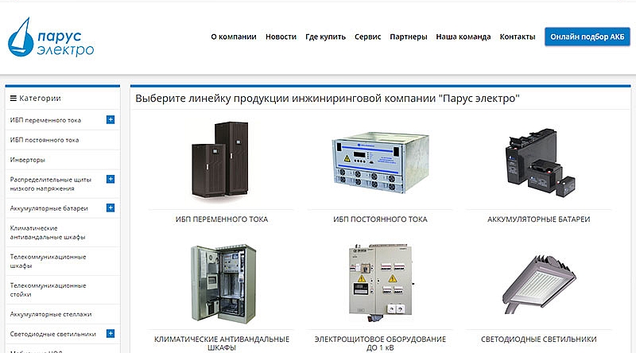This screenshot has width=636, height=353.
Task: Click the hamburger icon beside Категории
Action: tap(13, 99)
